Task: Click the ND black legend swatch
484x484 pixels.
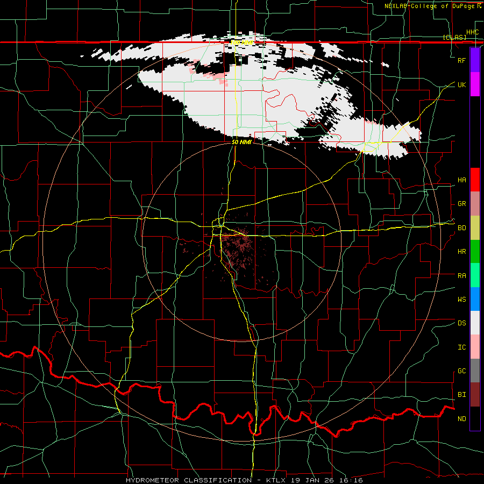Action: pos(475,418)
